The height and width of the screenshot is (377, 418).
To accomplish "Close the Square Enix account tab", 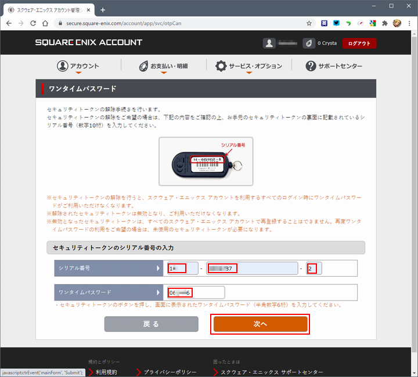I will pyautogui.click(x=88, y=10).
